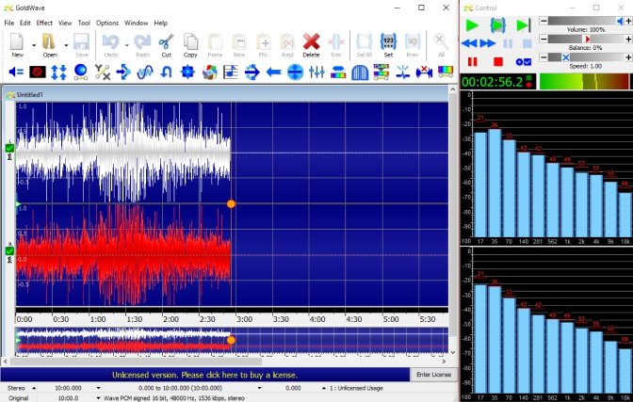The image size is (633, 402).
Task: Open Control properties via blue circle-checkmark icon
Action: click(x=523, y=62)
